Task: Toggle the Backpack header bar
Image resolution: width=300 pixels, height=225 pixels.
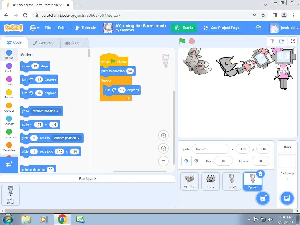Action: coord(87,179)
